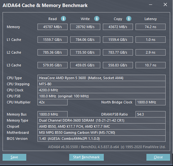Screen dimensions: 173x166
Task: Select L2 Cache Copy value 783.77 GB/s
Action: (x=118, y=52)
